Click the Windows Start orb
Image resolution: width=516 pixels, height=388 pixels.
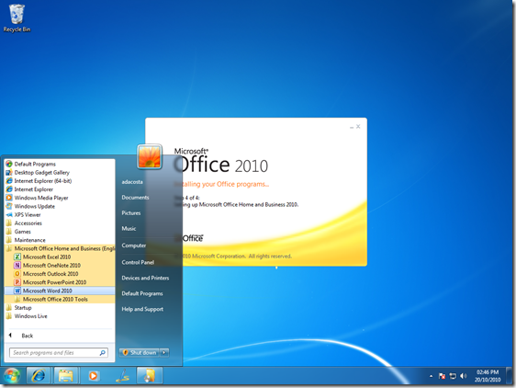(12, 376)
